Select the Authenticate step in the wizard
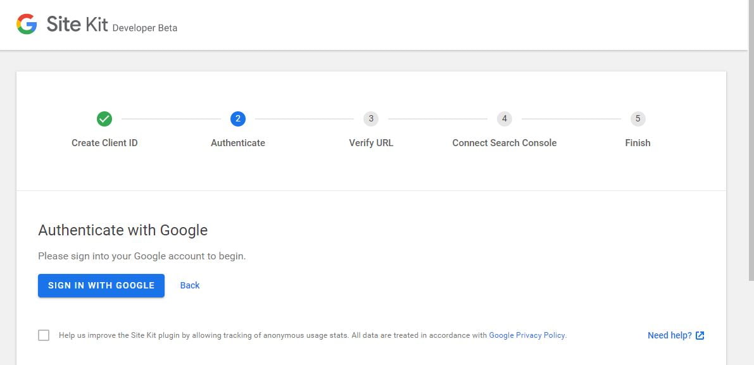The image size is (754, 365). pyautogui.click(x=237, y=143)
